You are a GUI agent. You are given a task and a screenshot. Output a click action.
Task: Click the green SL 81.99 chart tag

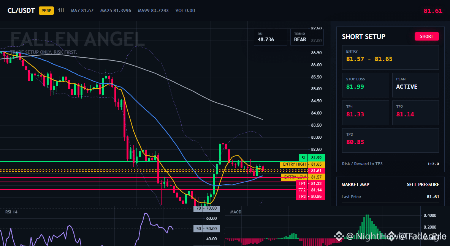point(312,158)
